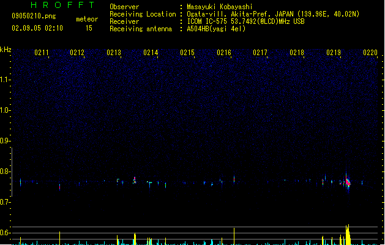Click antenna value A504HB(yagi 4el)

[216, 29]
